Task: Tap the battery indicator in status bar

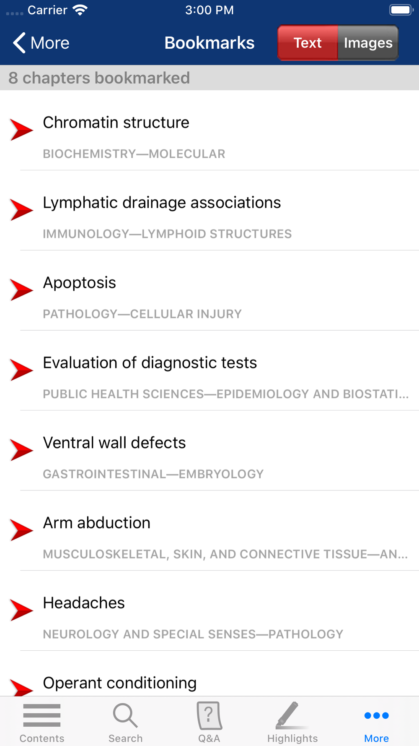Action: pos(401,10)
